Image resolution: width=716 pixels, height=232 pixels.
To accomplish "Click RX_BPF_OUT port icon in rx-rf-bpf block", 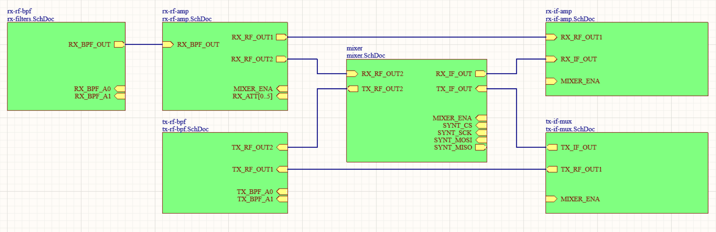I will (119, 45).
